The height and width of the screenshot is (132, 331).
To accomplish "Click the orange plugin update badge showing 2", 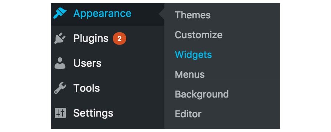I will click(120, 39).
